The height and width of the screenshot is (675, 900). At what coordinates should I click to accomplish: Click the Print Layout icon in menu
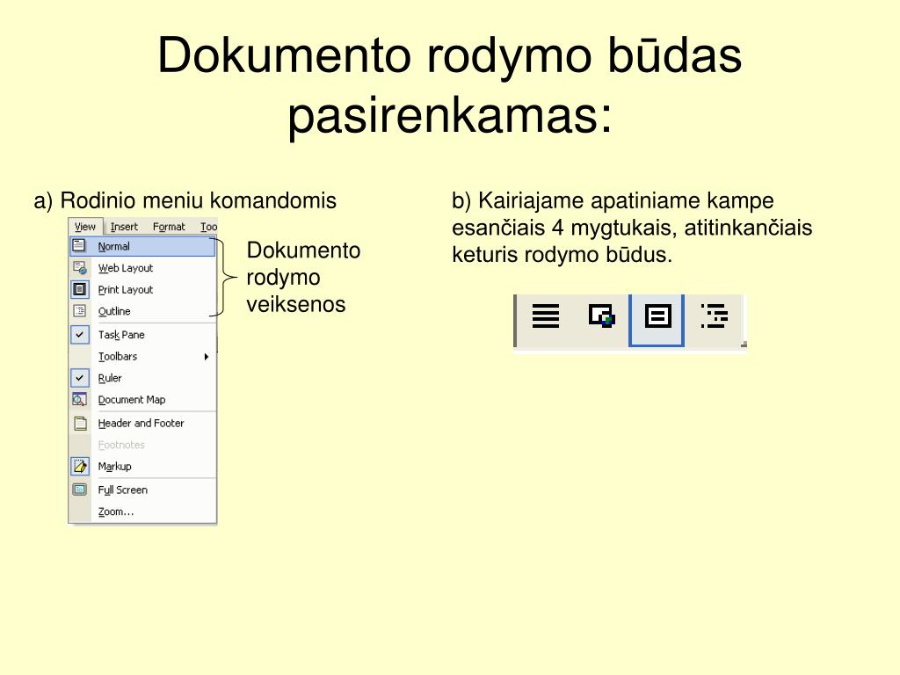point(80,289)
